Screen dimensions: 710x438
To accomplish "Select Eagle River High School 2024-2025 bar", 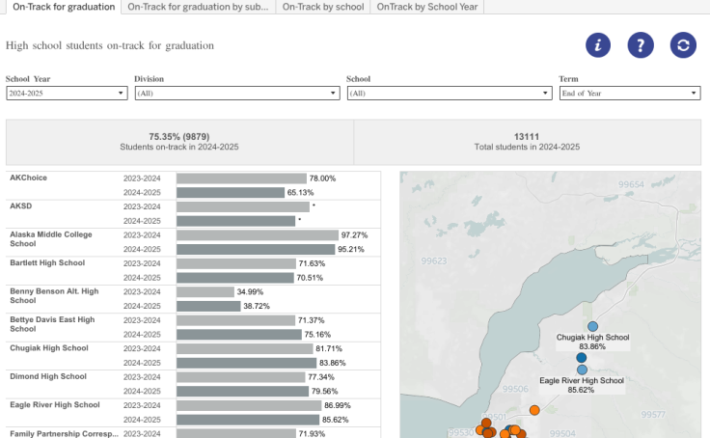I will [248, 420].
